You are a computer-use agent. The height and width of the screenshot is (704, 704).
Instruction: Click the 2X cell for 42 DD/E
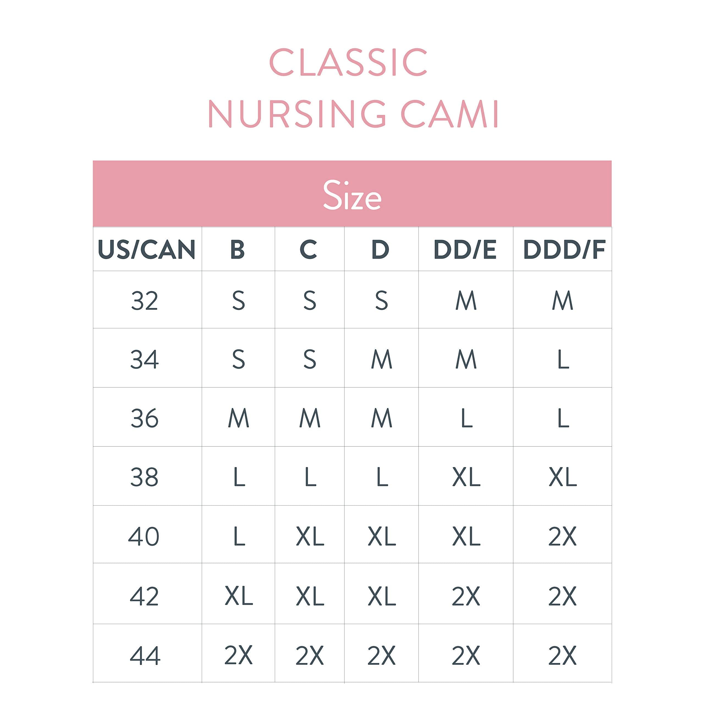466,596
